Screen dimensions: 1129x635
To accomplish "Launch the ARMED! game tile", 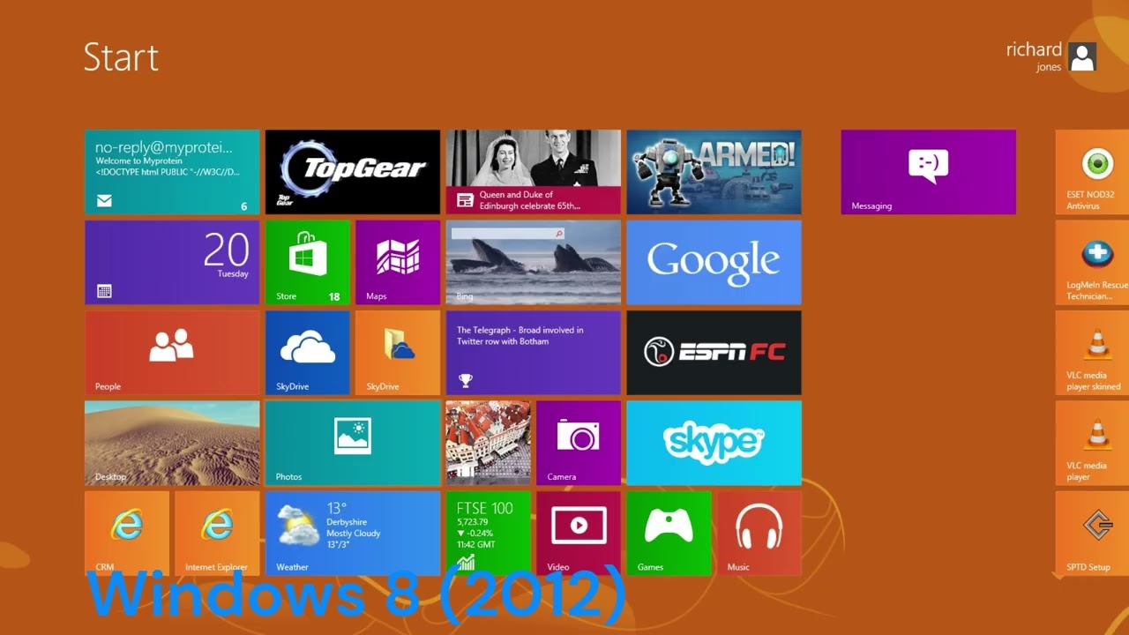I will 714,172.
